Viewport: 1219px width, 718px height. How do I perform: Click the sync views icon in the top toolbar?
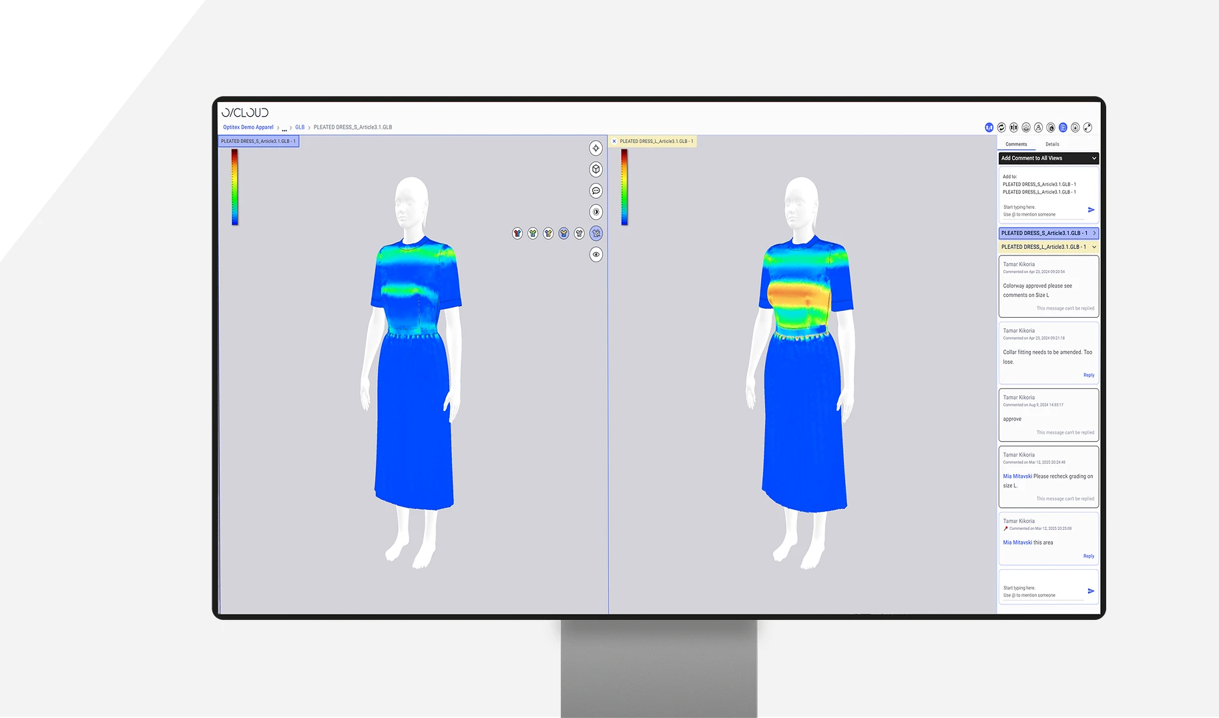[1001, 127]
